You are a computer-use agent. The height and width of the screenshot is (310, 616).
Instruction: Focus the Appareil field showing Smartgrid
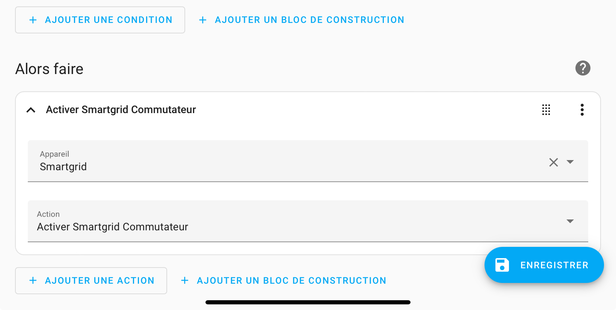(308, 161)
